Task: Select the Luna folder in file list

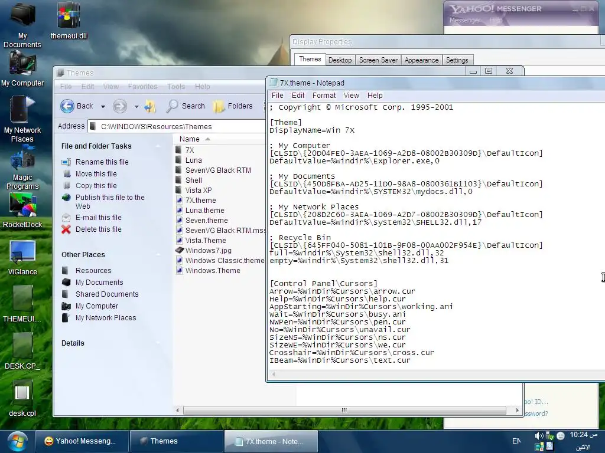Action: click(193, 160)
